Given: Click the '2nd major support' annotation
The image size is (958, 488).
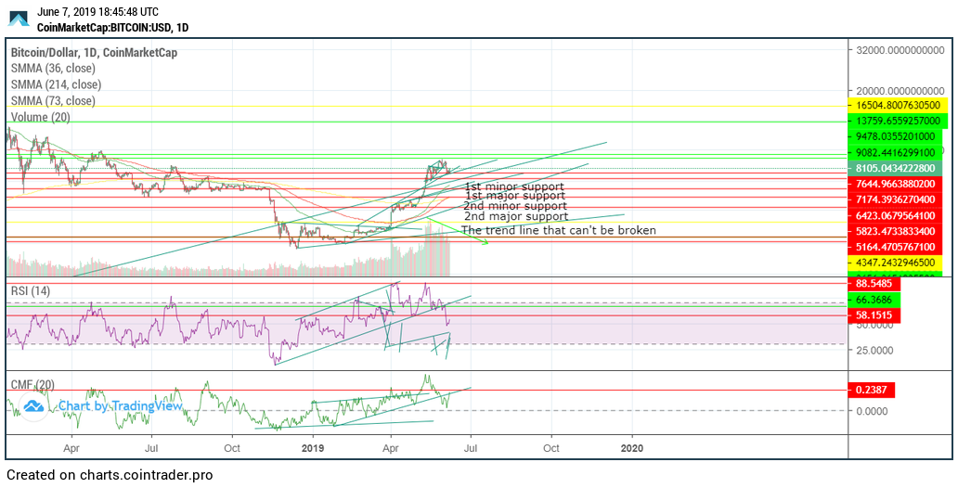Looking at the screenshot, I should coord(516,216).
